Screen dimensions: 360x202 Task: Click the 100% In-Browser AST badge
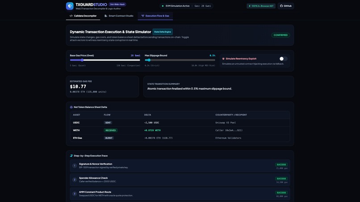click(261, 6)
